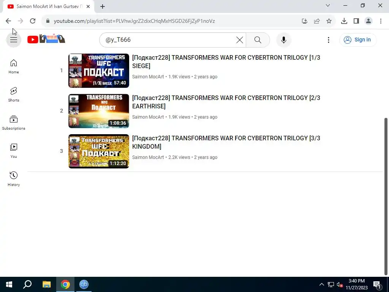This screenshot has width=389, height=292.
Task: Click the Chrome taskbar icon
Action: point(65,284)
